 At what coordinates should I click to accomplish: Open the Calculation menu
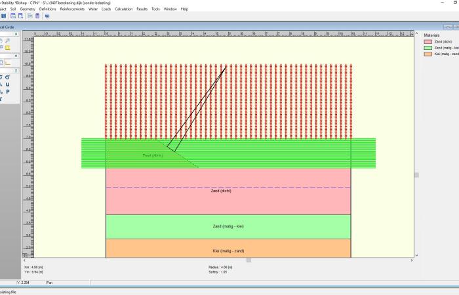coord(123,9)
